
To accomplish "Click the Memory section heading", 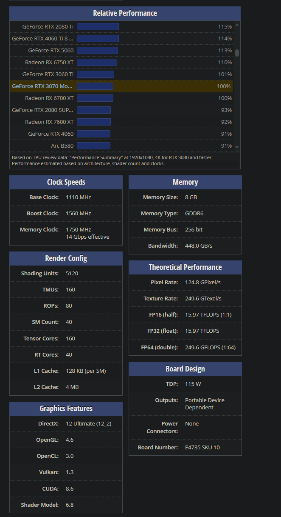I will pyautogui.click(x=185, y=182).
